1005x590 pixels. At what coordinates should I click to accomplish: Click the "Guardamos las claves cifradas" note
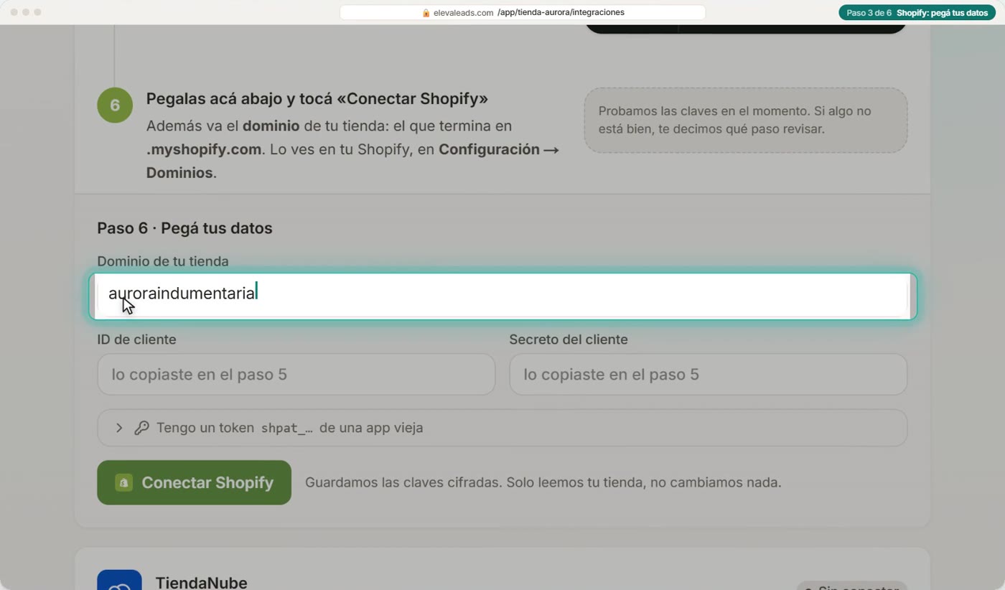(x=543, y=482)
